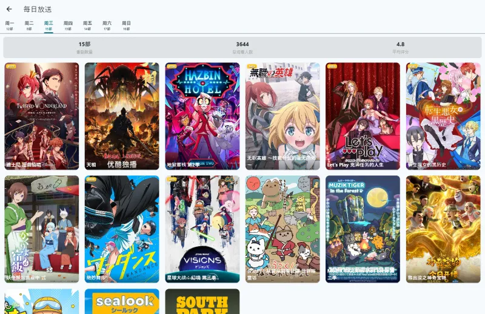Select the 周三 tab

(x=48, y=25)
